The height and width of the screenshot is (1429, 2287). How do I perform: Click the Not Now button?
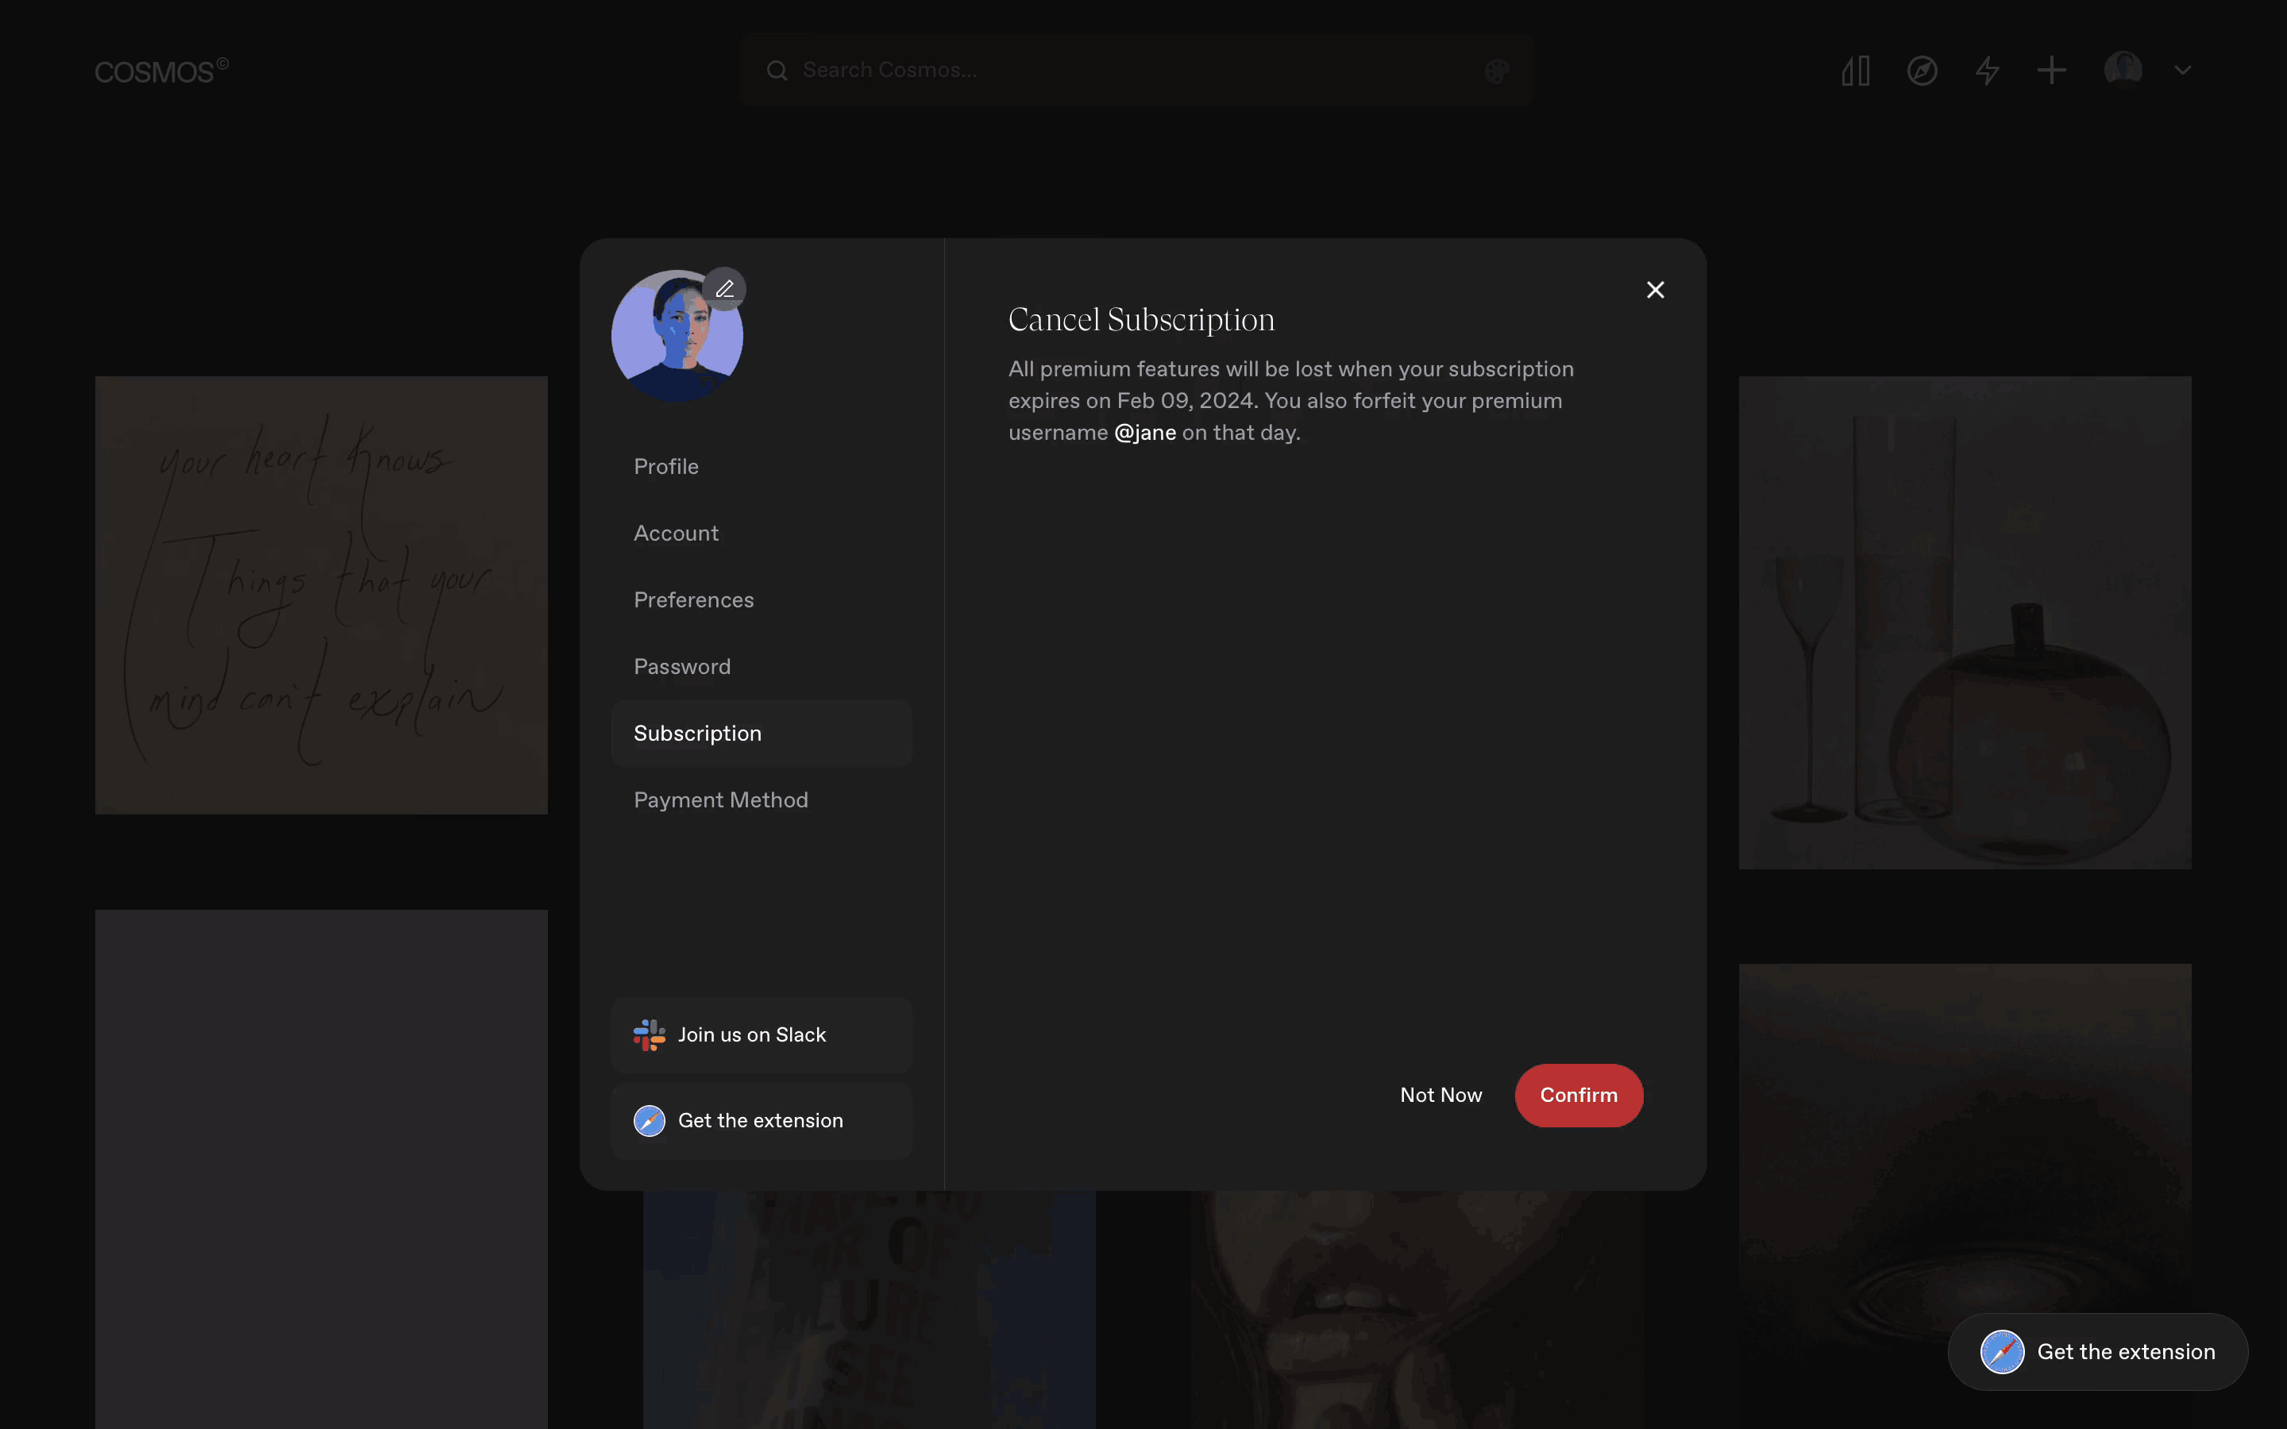[1440, 1096]
